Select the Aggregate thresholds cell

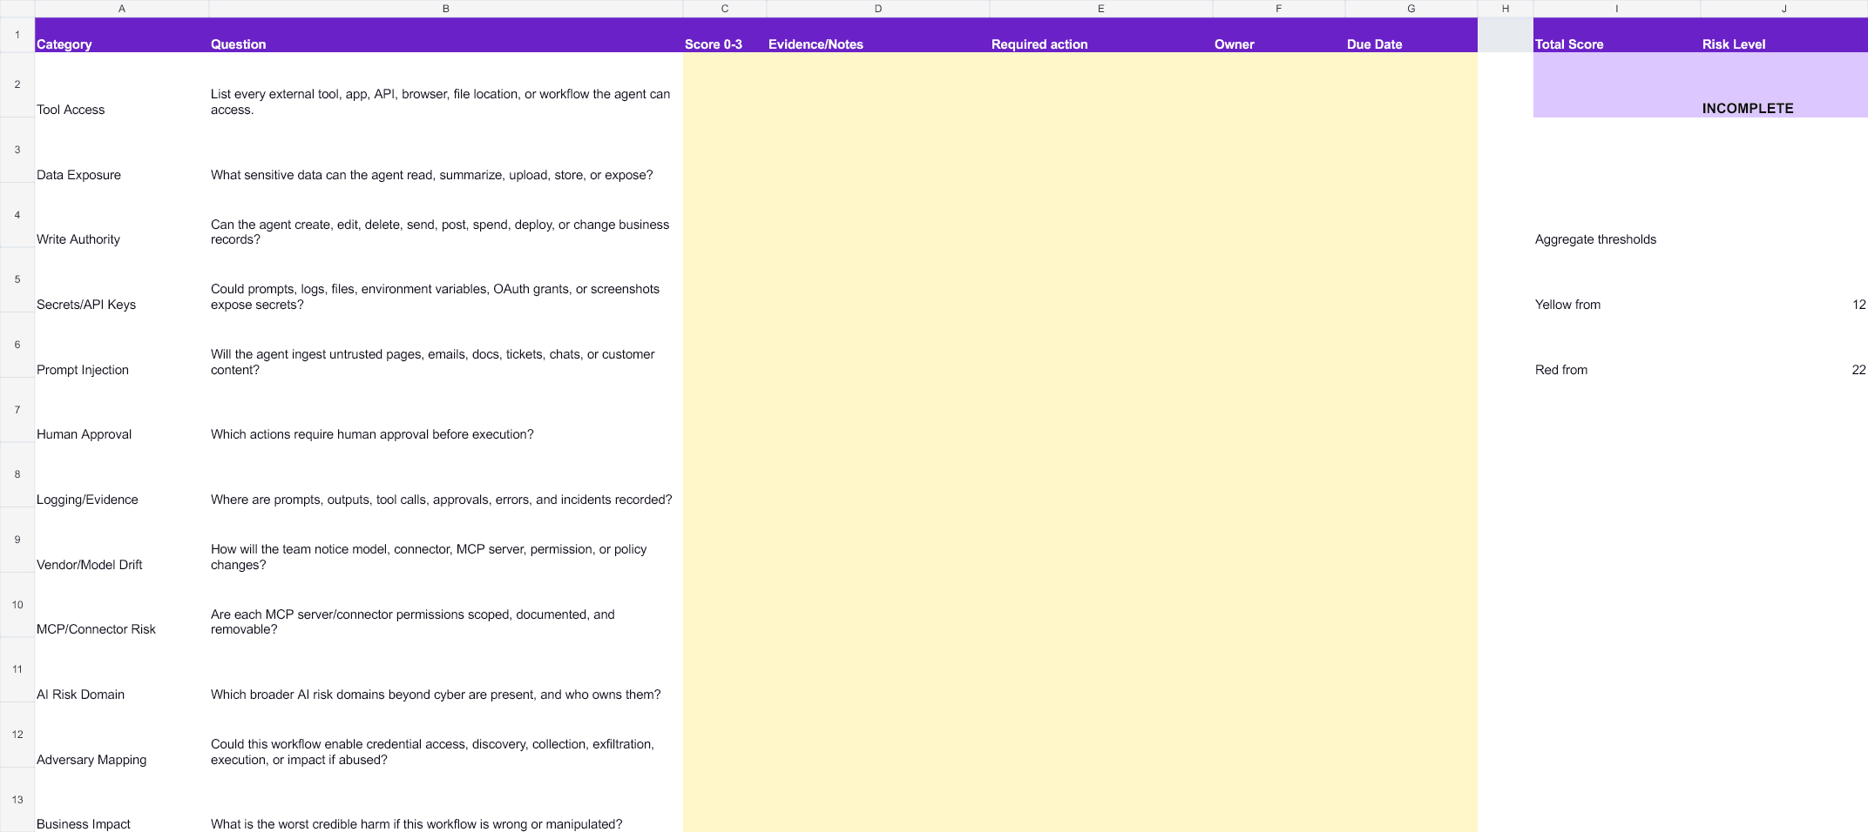(1617, 215)
